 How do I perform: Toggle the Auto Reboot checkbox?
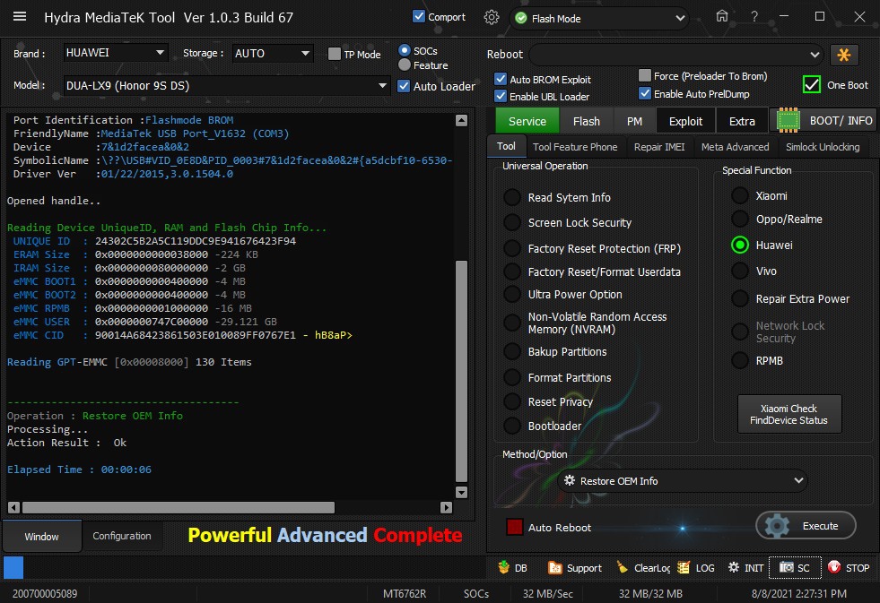click(x=515, y=527)
